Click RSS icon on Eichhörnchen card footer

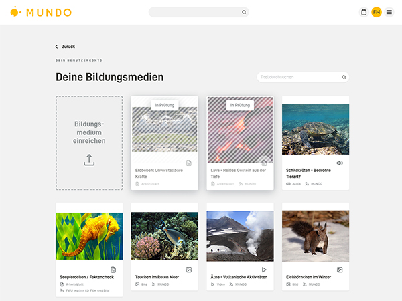coord(305,284)
